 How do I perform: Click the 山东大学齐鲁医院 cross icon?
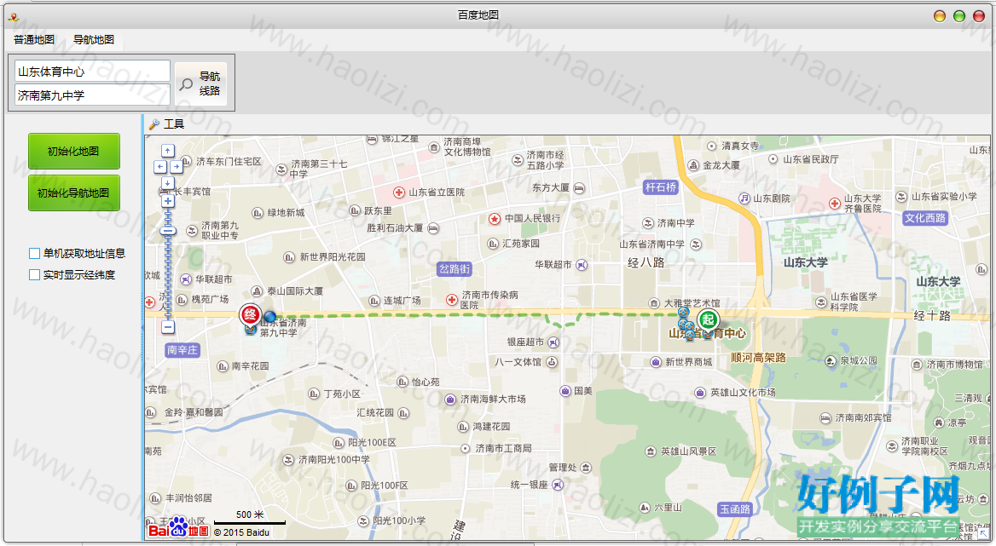pyautogui.click(x=835, y=204)
